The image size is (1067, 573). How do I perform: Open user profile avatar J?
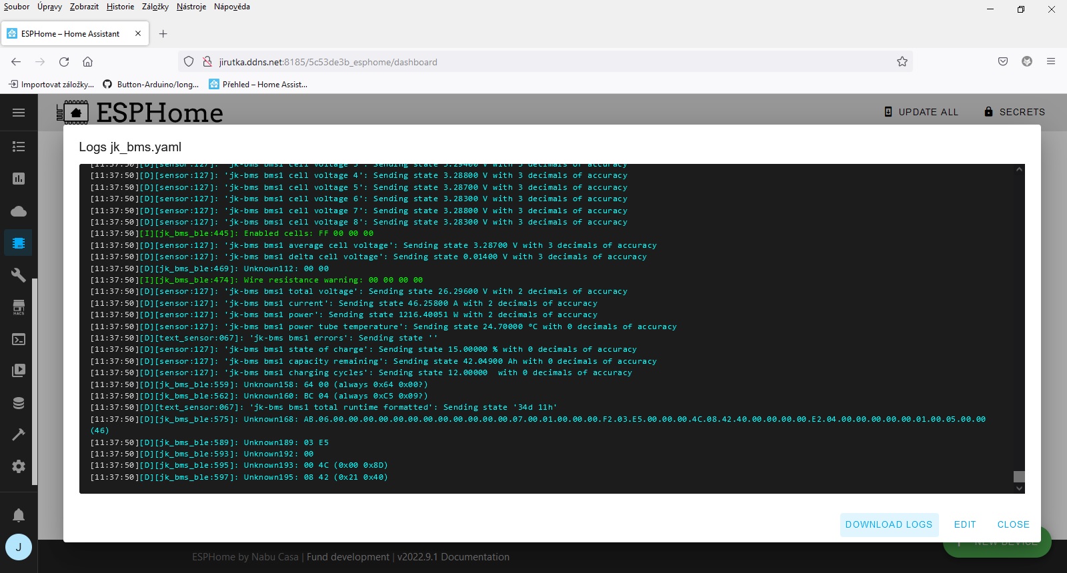(19, 547)
